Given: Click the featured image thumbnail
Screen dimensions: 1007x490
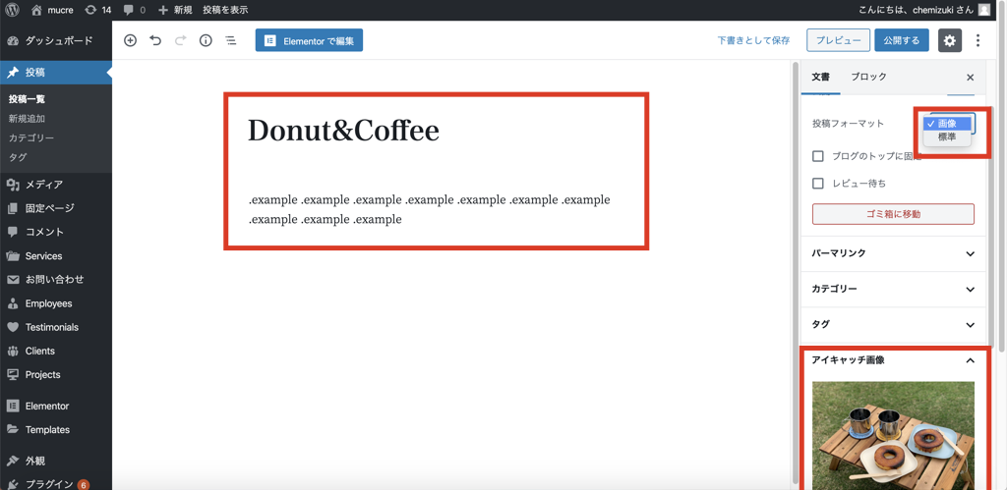Looking at the screenshot, I should tap(893, 435).
